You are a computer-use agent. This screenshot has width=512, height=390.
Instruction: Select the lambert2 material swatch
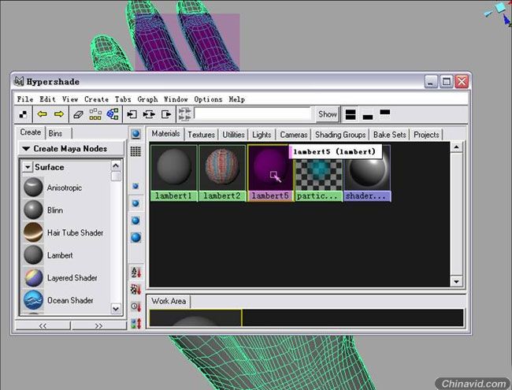click(222, 173)
